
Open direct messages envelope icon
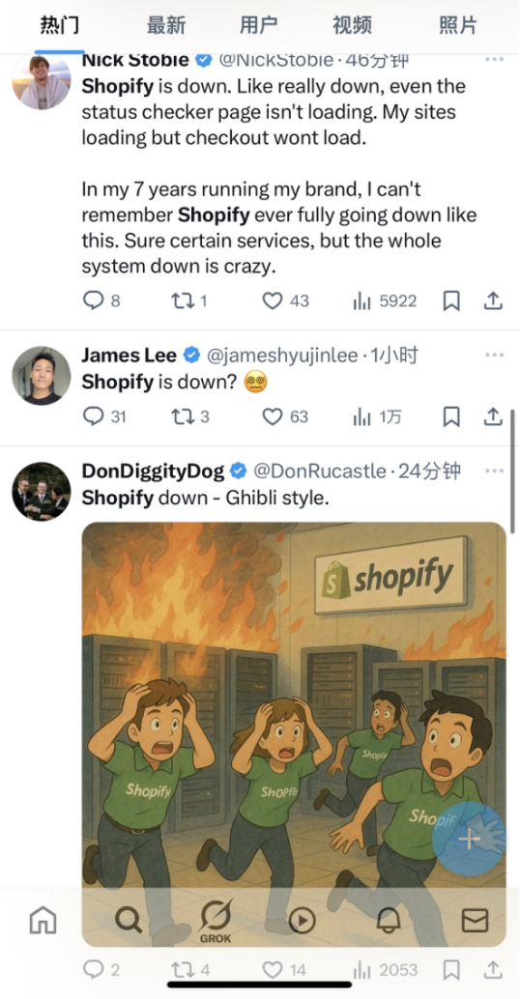[x=475, y=920]
